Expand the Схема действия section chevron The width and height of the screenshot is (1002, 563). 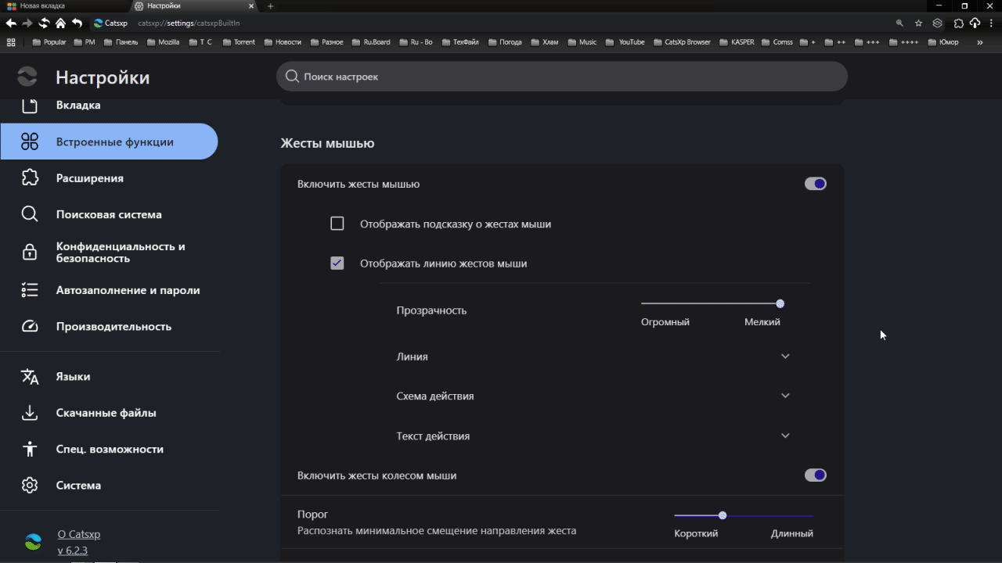(x=785, y=396)
